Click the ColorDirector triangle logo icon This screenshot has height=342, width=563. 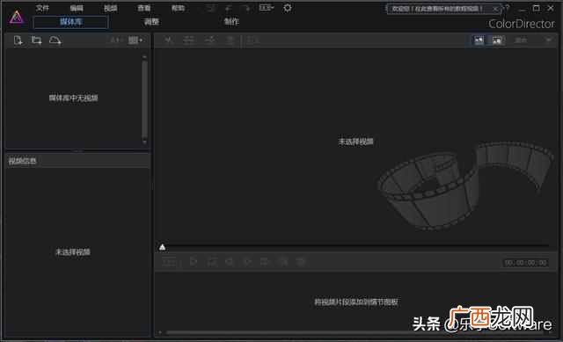pyautogui.click(x=17, y=17)
